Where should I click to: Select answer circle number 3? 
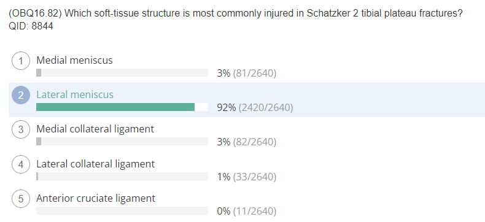pyautogui.click(x=21, y=129)
